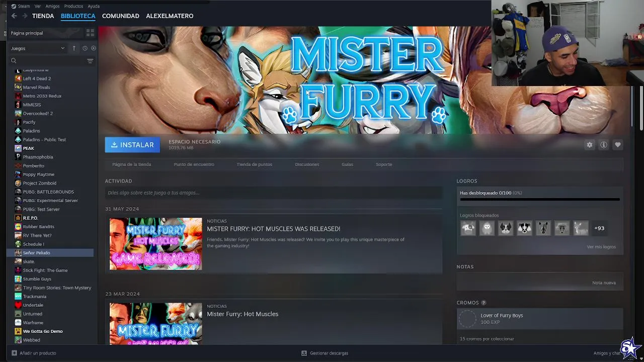This screenshot has width=644, height=362.
Task: Open Mister Furry: Hot Muscles news title
Action: point(243,314)
